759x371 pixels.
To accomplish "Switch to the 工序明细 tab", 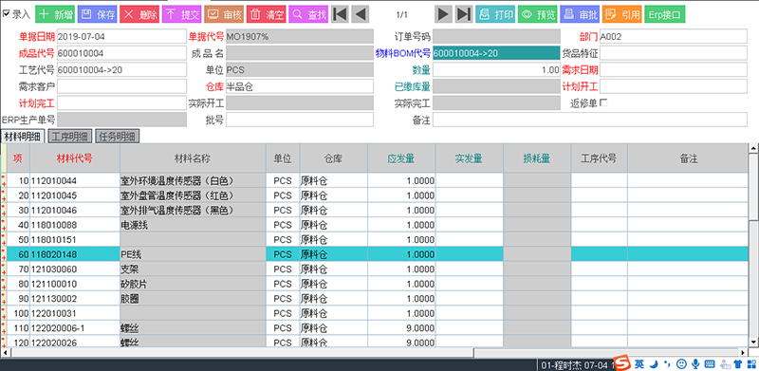I will [70, 137].
